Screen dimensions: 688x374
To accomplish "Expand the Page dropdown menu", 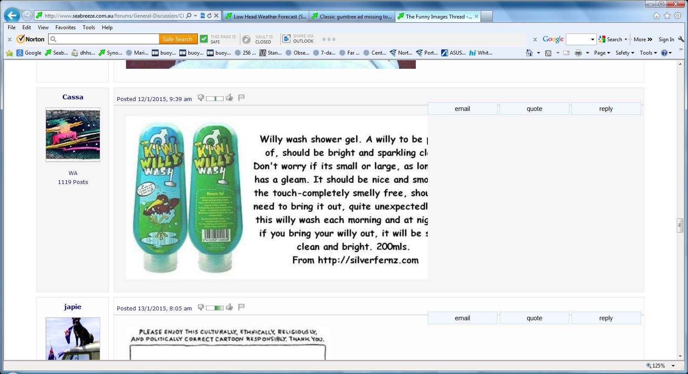I will pyautogui.click(x=602, y=53).
